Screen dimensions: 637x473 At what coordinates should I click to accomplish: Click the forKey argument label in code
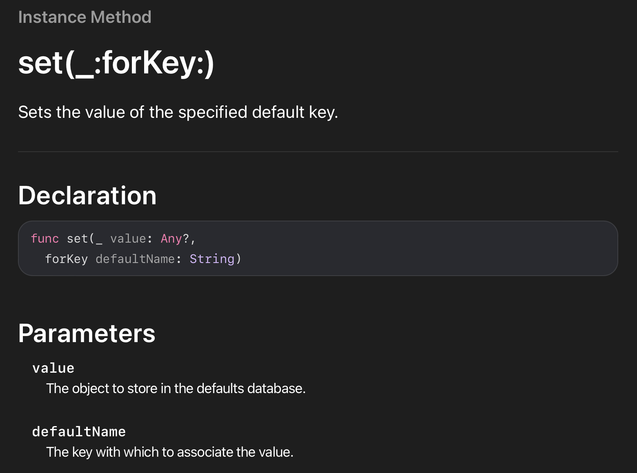(67, 259)
